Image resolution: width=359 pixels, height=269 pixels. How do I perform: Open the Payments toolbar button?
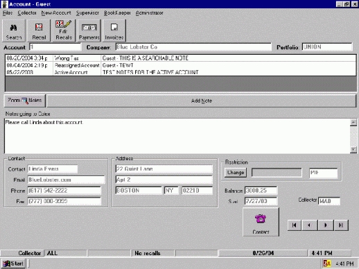89,31
